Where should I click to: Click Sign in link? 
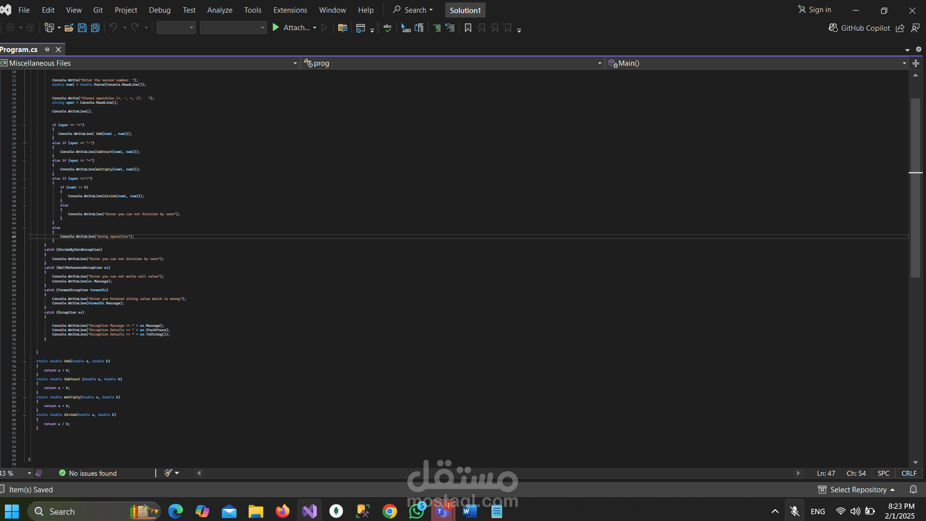click(x=815, y=10)
